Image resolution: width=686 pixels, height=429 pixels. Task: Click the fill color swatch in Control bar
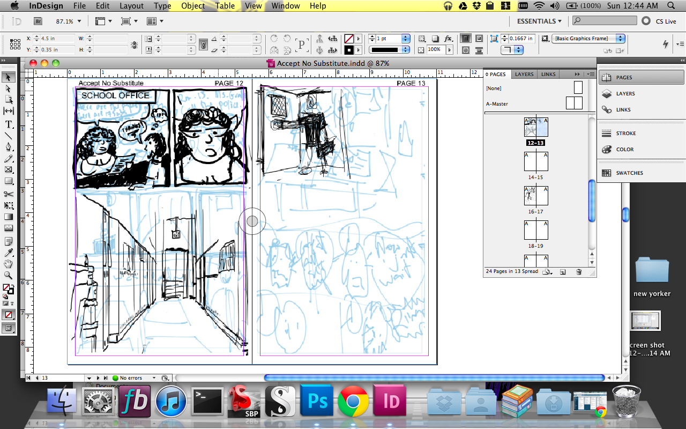tap(349, 39)
